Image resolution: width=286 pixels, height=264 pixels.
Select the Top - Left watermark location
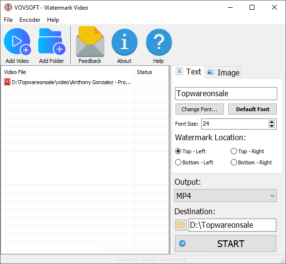190,151
